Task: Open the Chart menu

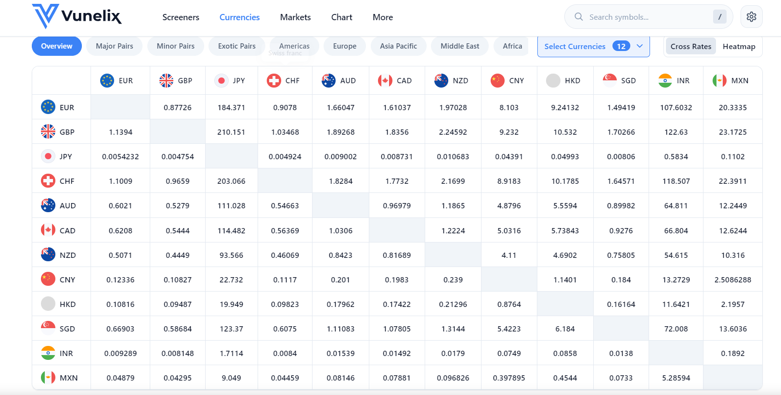Action: coord(341,17)
